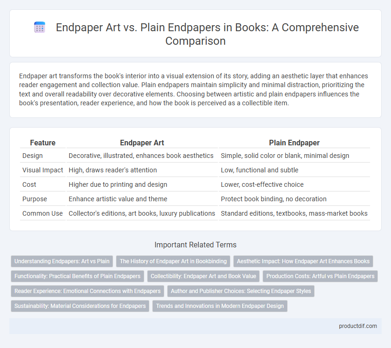Click 'Standard editions, textbooks, mass-market books' cell
391x348 pixels.
tap(294, 214)
